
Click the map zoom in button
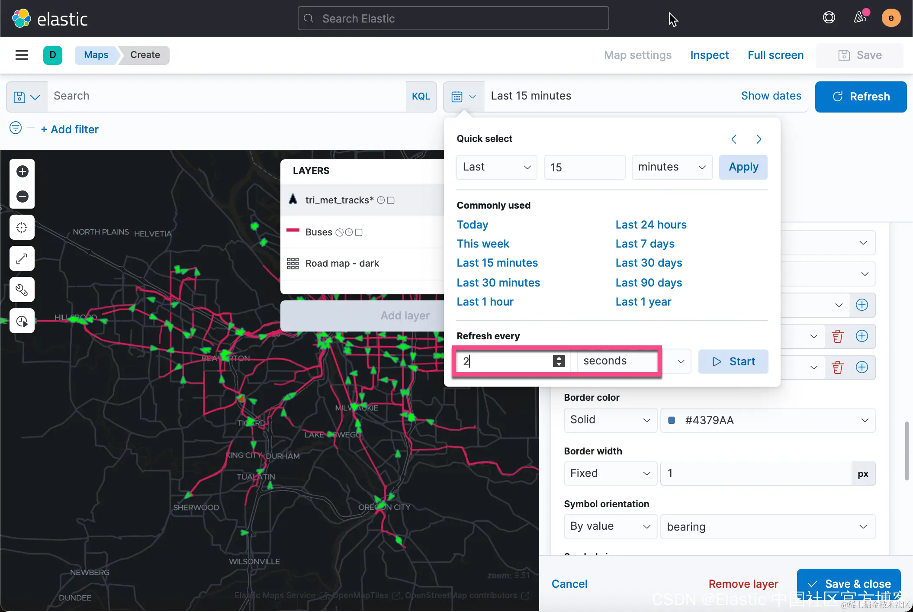coord(23,171)
